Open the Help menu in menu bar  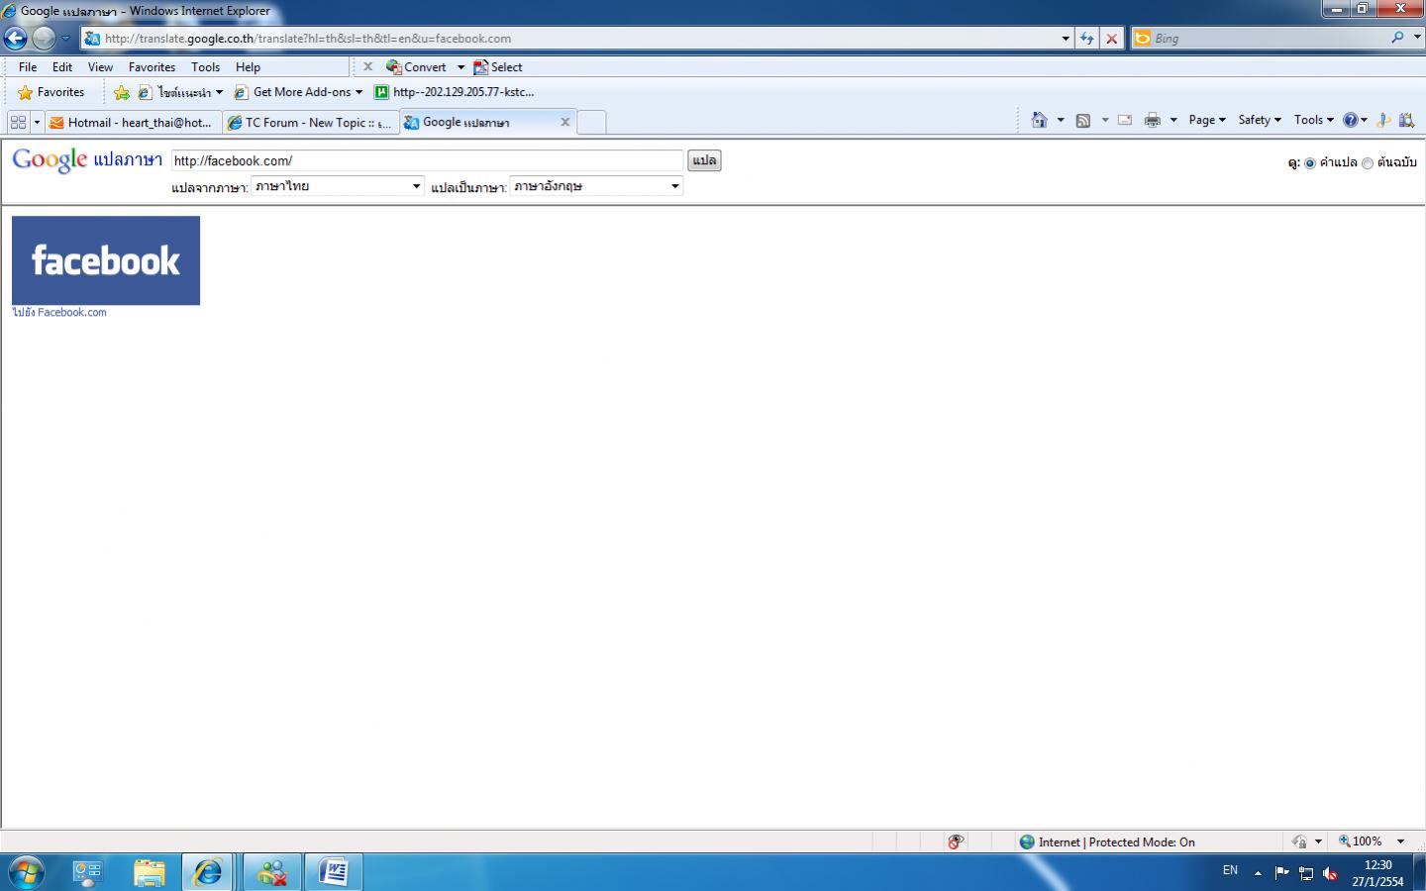(x=248, y=67)
